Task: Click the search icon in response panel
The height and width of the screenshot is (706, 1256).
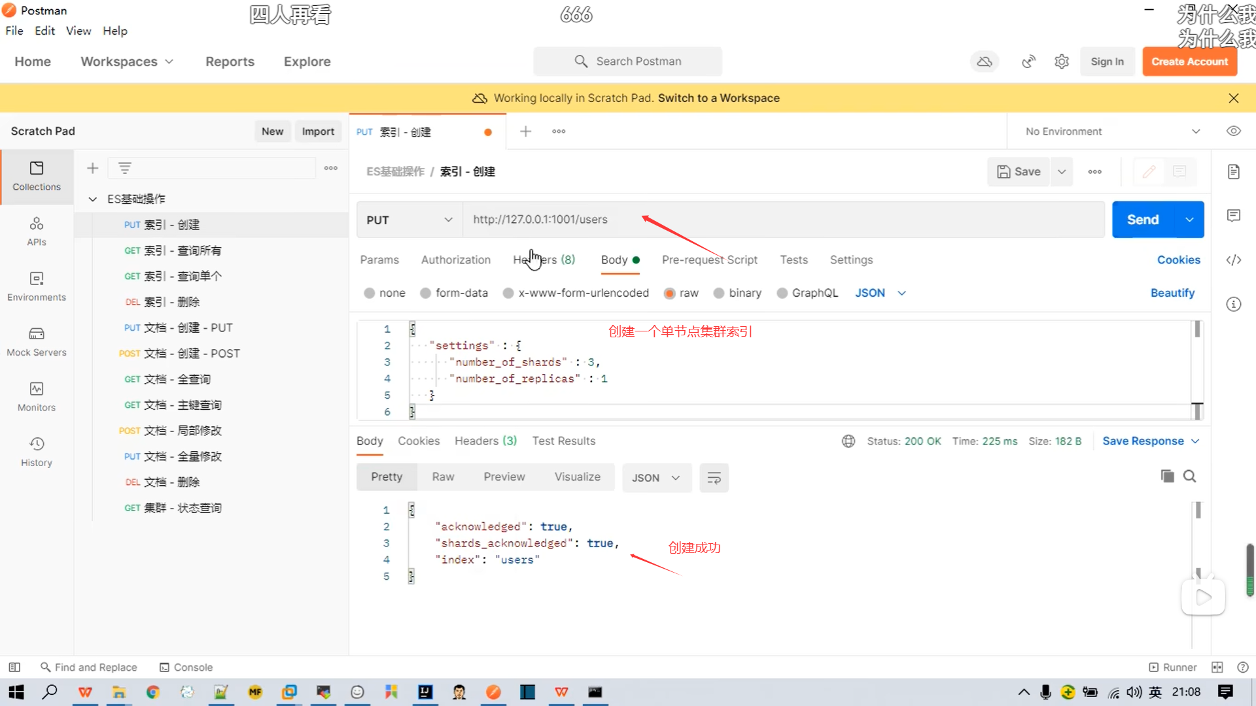Action: 1190,476
